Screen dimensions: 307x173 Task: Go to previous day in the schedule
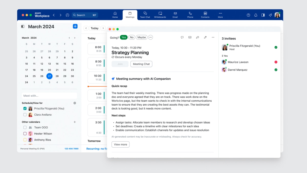click(86, 28)
